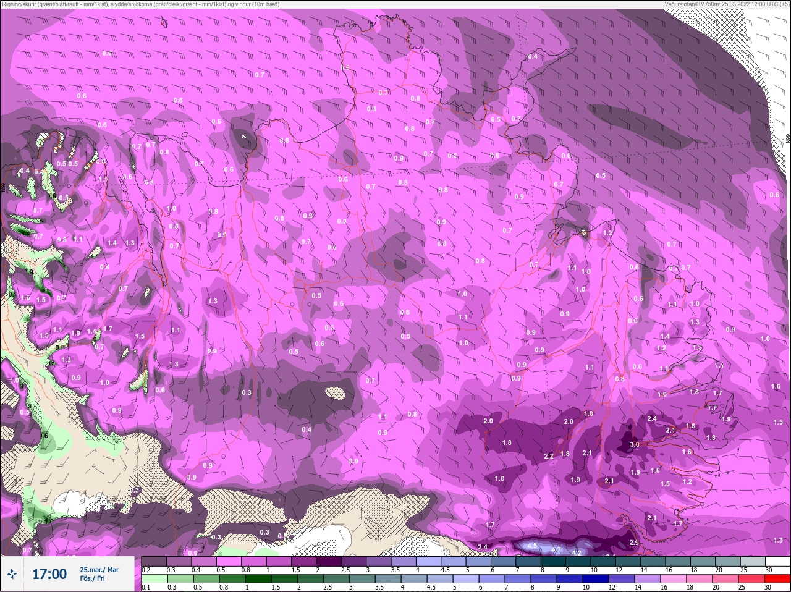791x592 pixels.
Task: Select the 17:00 forecast time display
Action: click(49, 574)
